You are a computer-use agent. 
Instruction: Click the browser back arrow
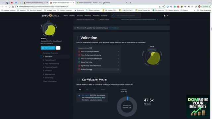2,7
